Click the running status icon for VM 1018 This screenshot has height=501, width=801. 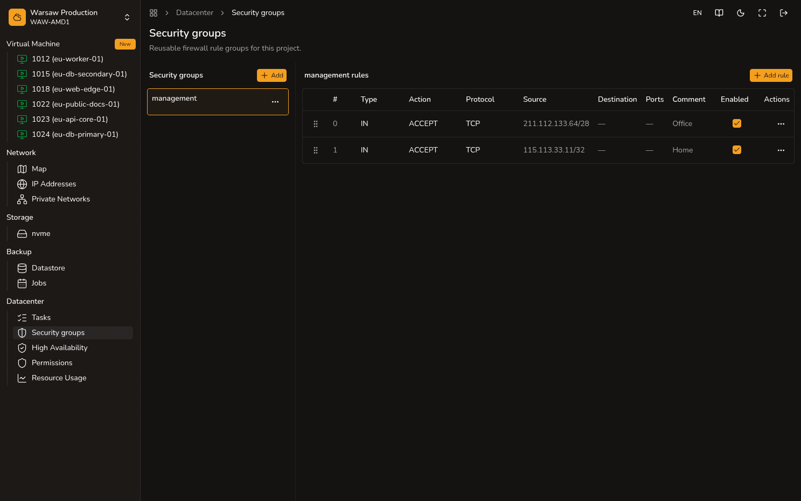coord(22,89)
